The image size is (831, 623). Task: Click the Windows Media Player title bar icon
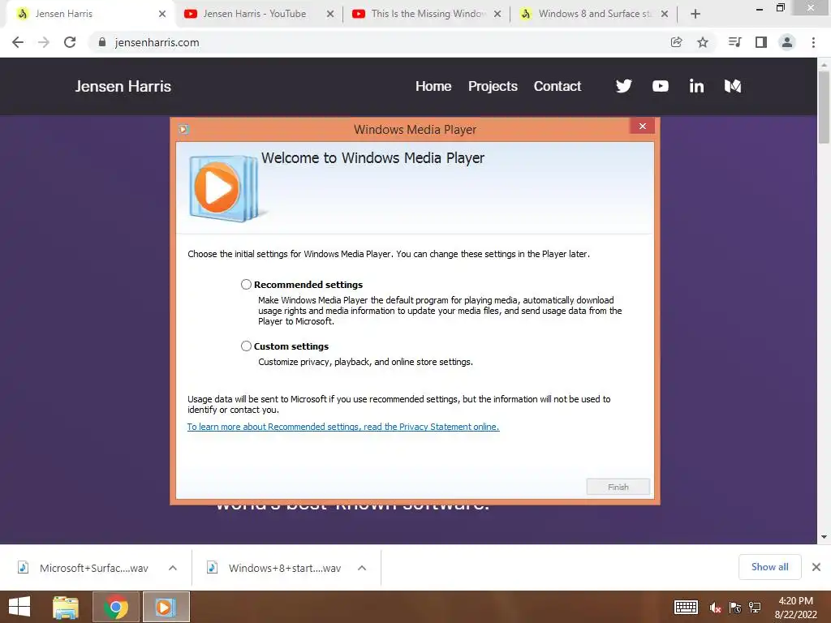click(x=184, y=129)
